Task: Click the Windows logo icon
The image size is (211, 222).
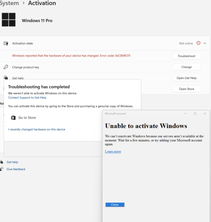Action: pos(9,20)
